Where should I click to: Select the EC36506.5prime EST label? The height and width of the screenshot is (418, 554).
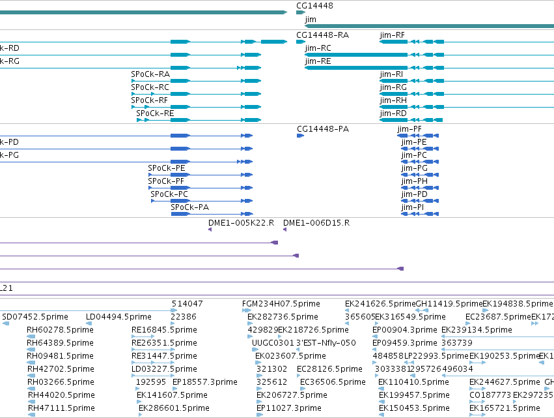click(333, 383)
